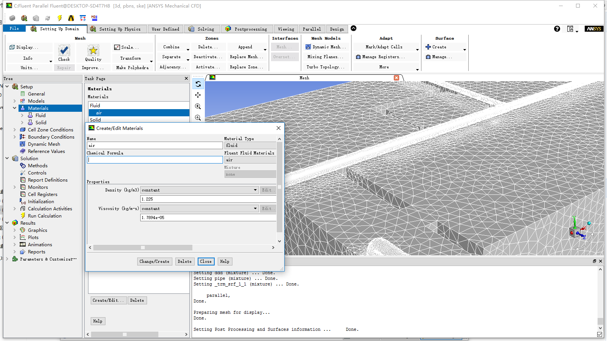The image size is (607, 341).
Task: Open the mesh Quality tool
Action: pyautogui.click(x=93, y=52)
